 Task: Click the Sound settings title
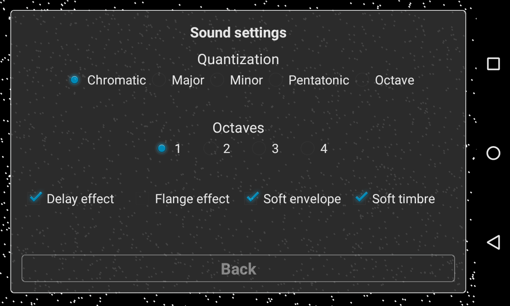[238, 33]
